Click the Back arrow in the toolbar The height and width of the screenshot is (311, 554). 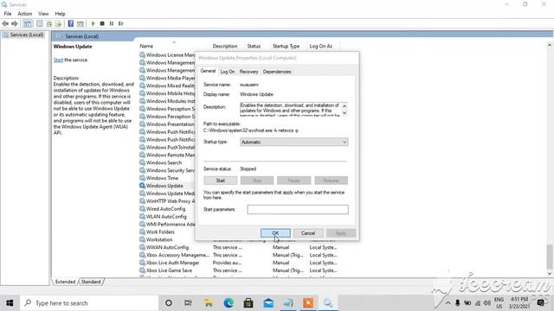[x=5, y=23]
